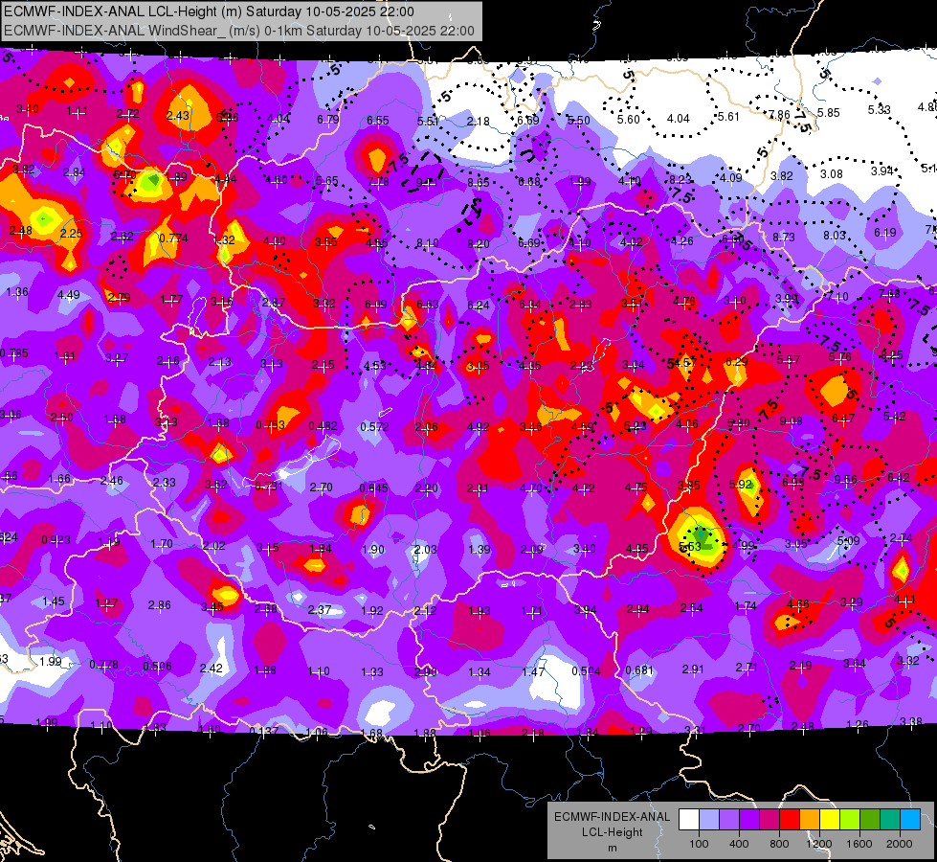The image size is (937, 862).
Task: Click the red swatch in the color legend
Action: pos(790,819)
